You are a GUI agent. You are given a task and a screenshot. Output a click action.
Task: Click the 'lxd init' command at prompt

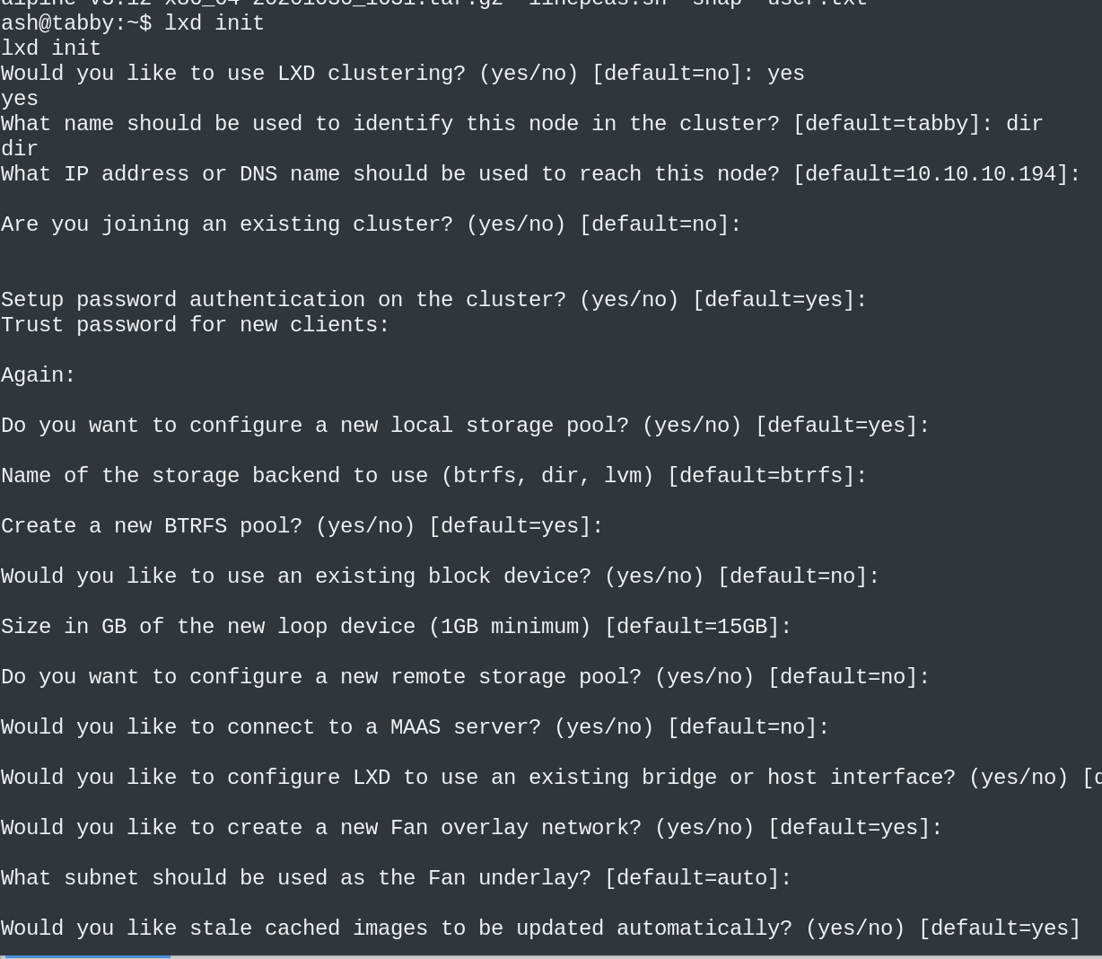214,22
